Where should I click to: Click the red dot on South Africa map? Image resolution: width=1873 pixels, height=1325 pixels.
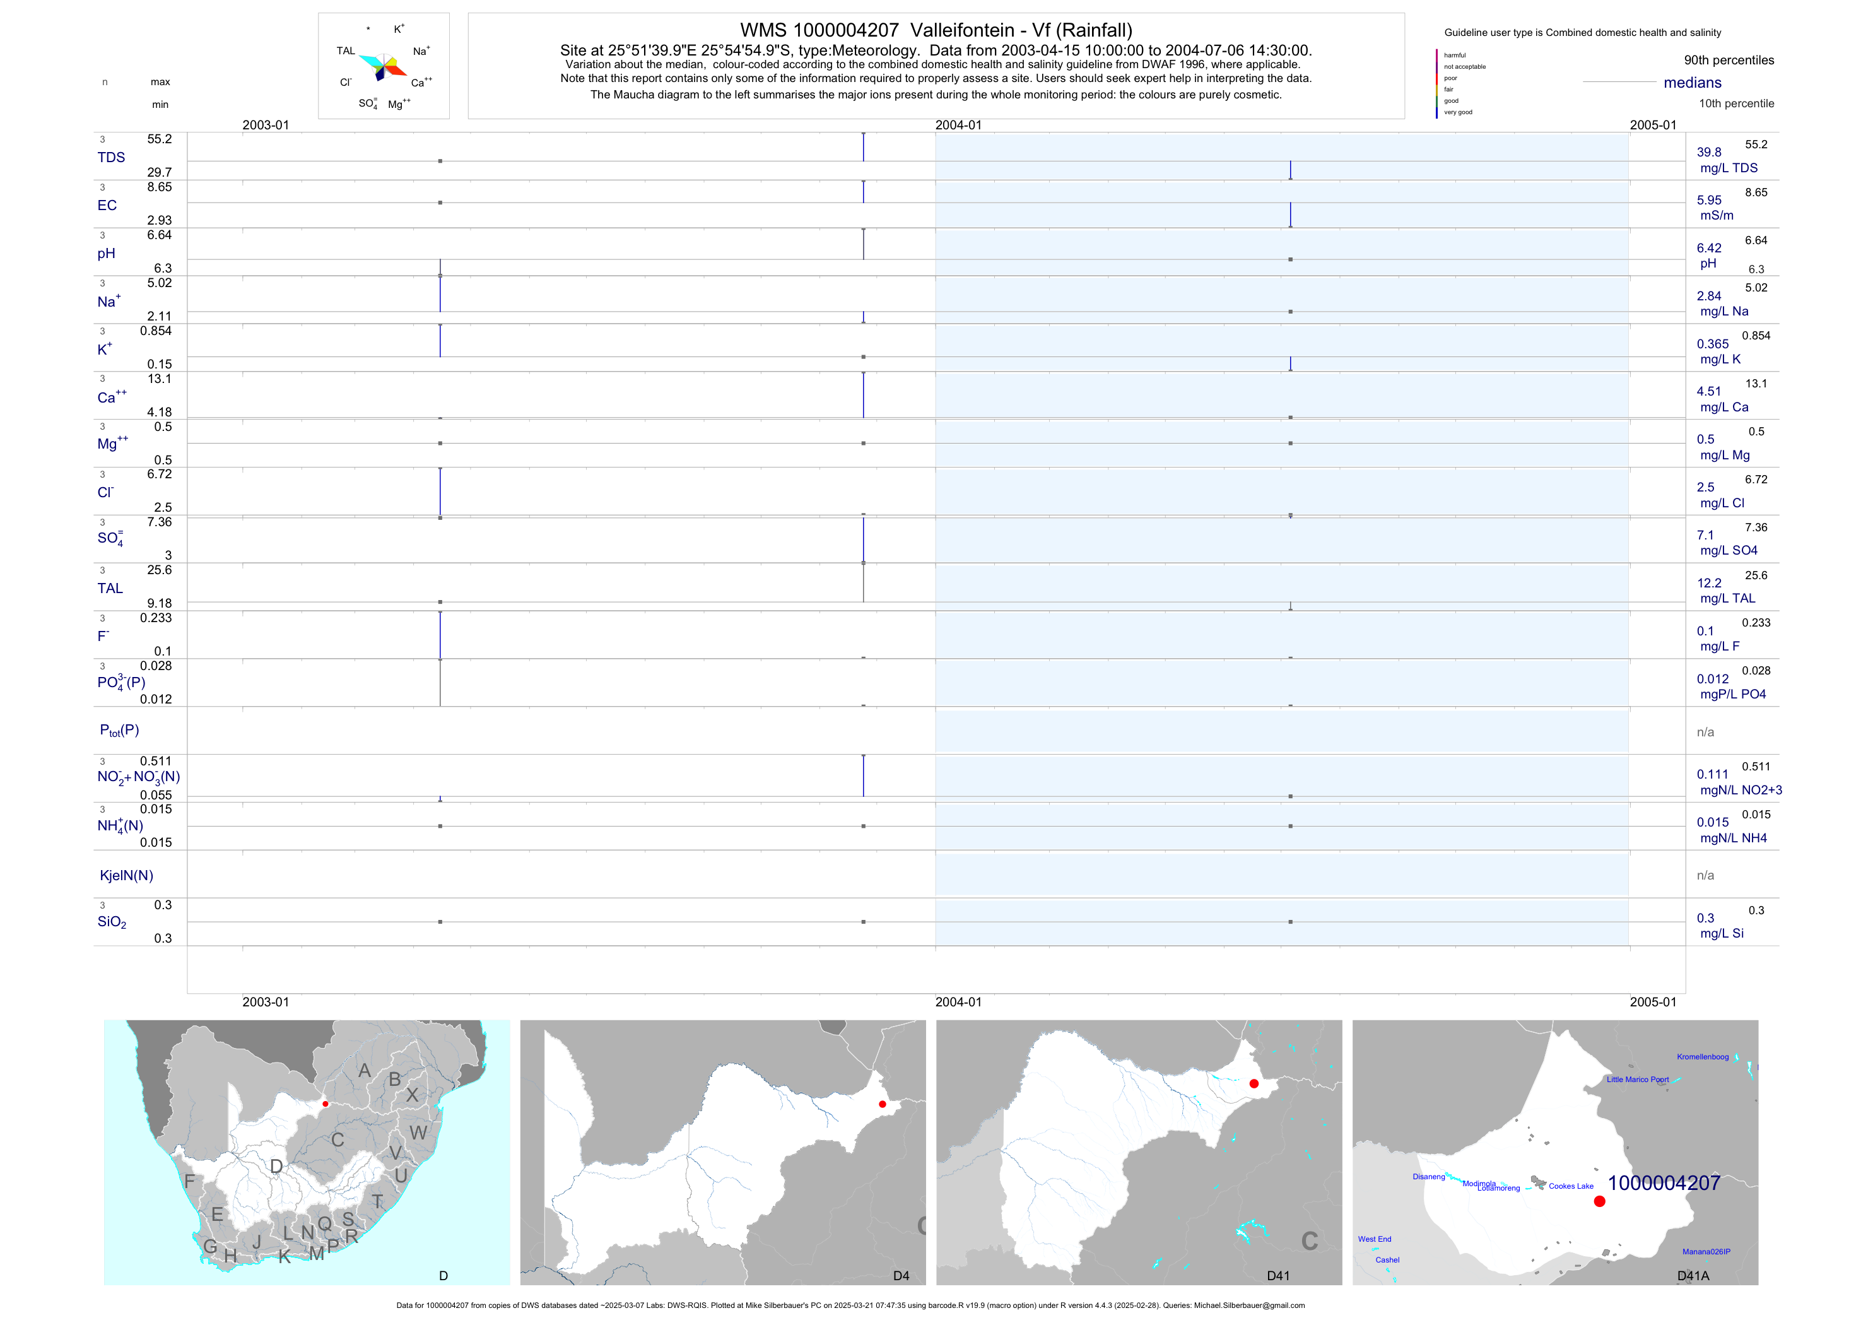click(326, 1104)
